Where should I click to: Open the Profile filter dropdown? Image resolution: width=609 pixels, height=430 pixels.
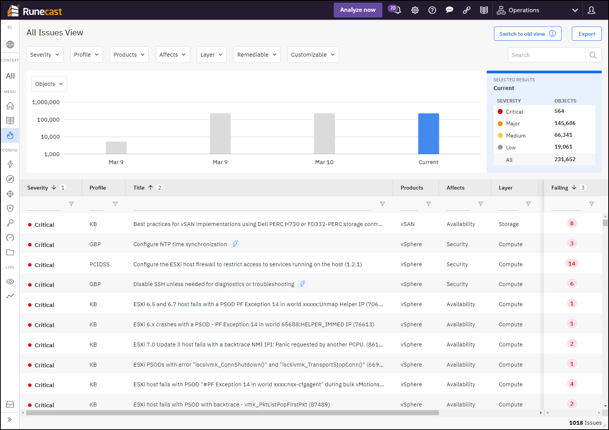[87, 55]
